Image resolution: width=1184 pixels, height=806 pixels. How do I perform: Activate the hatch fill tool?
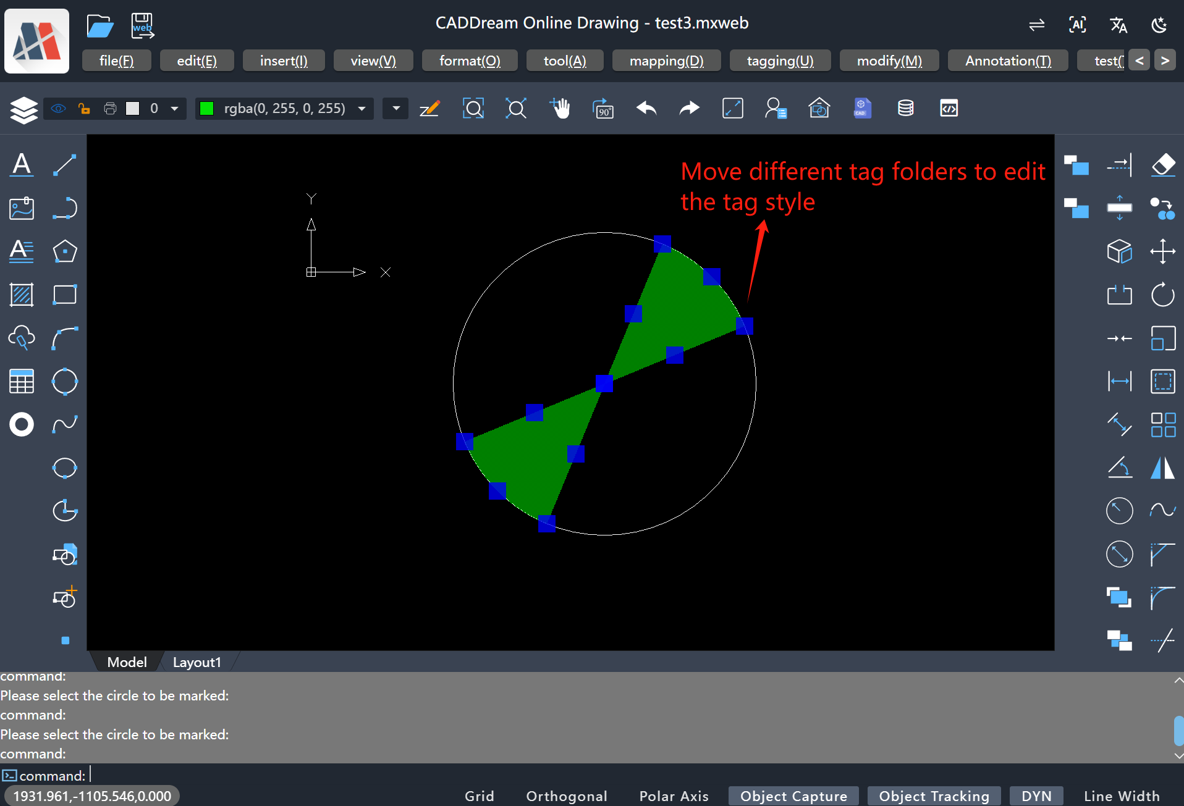(22, 295)
